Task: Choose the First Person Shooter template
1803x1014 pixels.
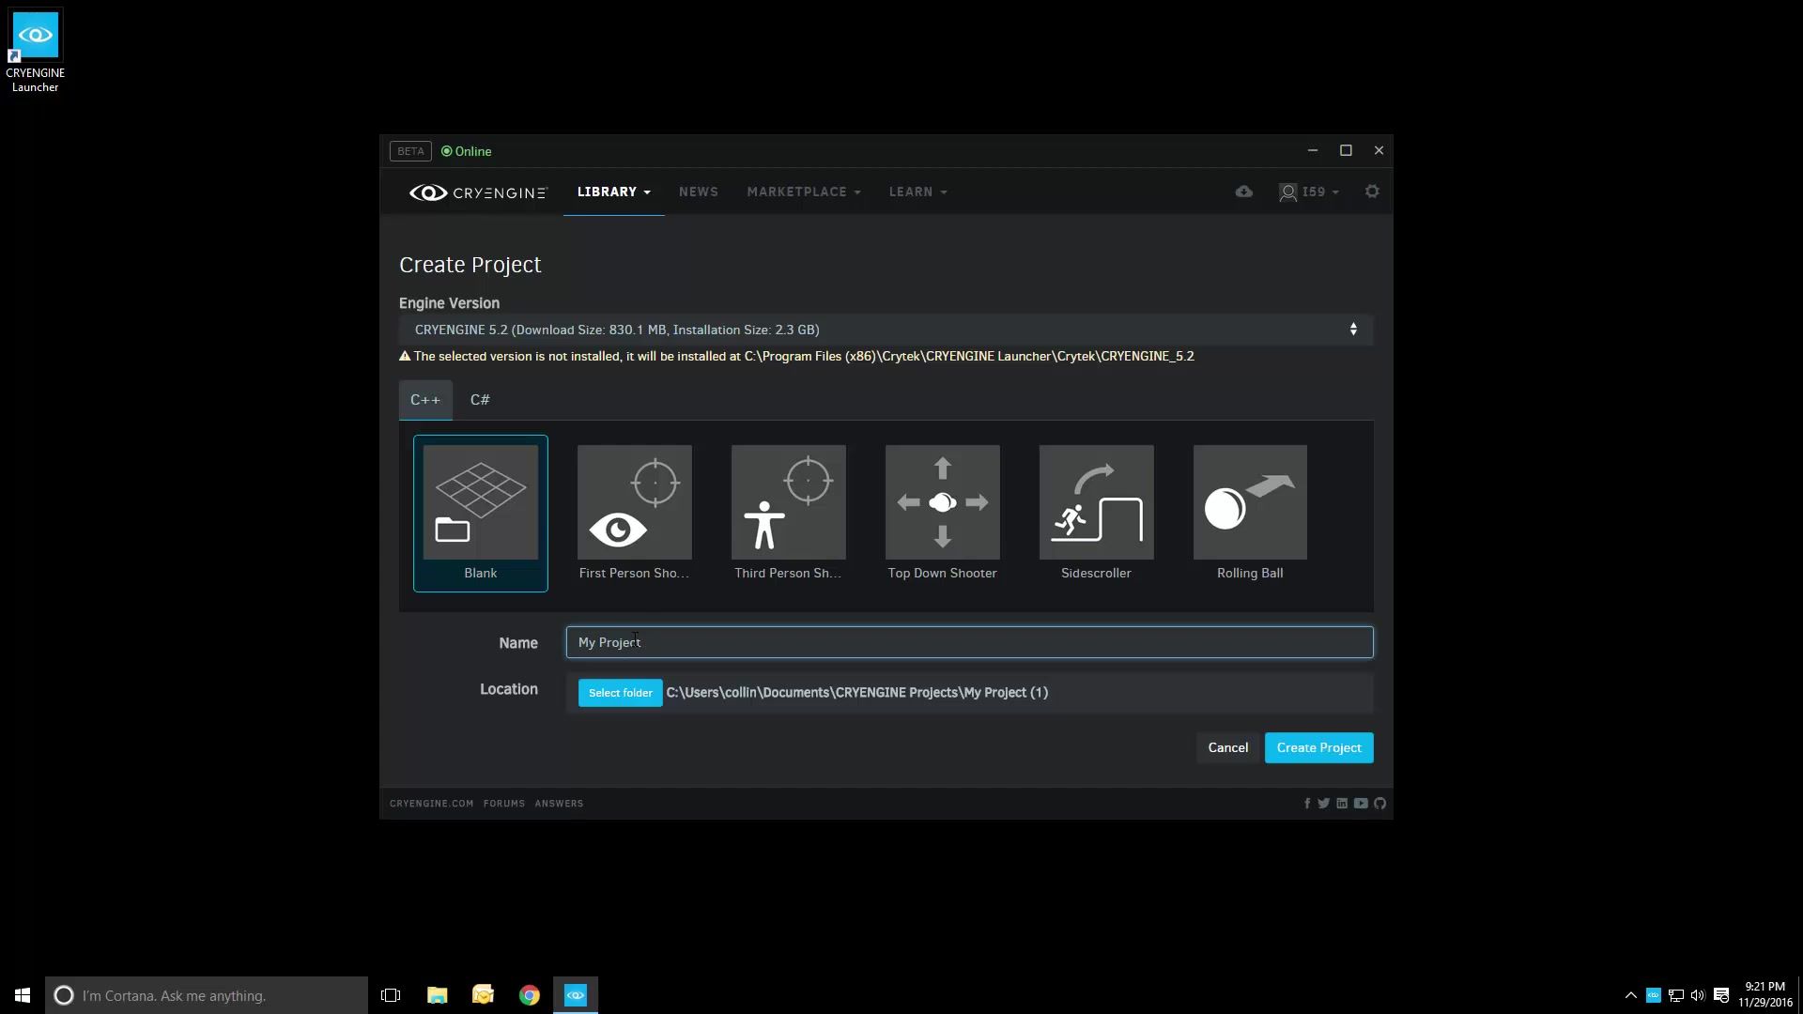Action: (x=634, y=513)
